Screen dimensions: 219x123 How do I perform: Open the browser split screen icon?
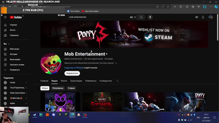tap(187, 7)
